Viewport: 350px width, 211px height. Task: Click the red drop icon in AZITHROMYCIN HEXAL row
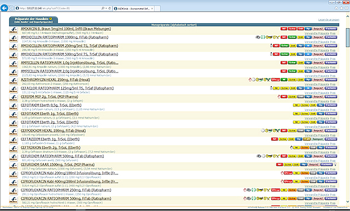pos(250,80)
